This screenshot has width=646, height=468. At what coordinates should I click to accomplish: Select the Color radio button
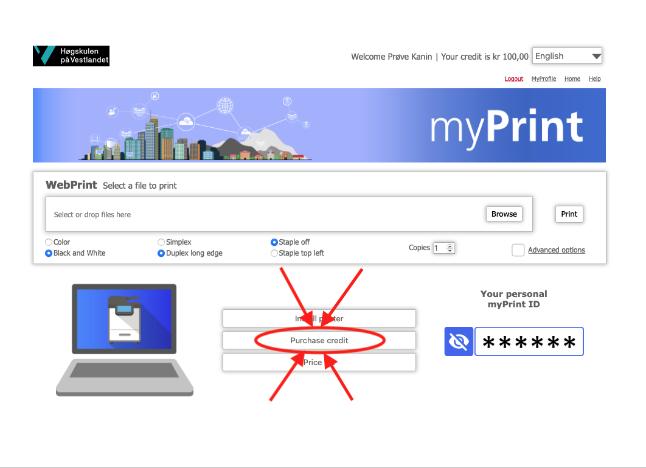click(49, 242)
